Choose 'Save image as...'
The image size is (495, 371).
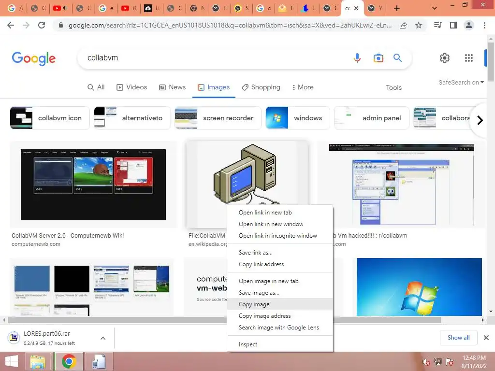tap(280, 292)
